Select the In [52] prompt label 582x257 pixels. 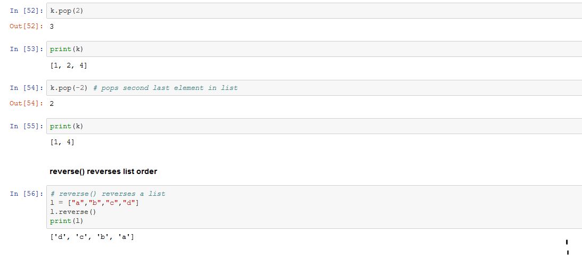[26, 11]
